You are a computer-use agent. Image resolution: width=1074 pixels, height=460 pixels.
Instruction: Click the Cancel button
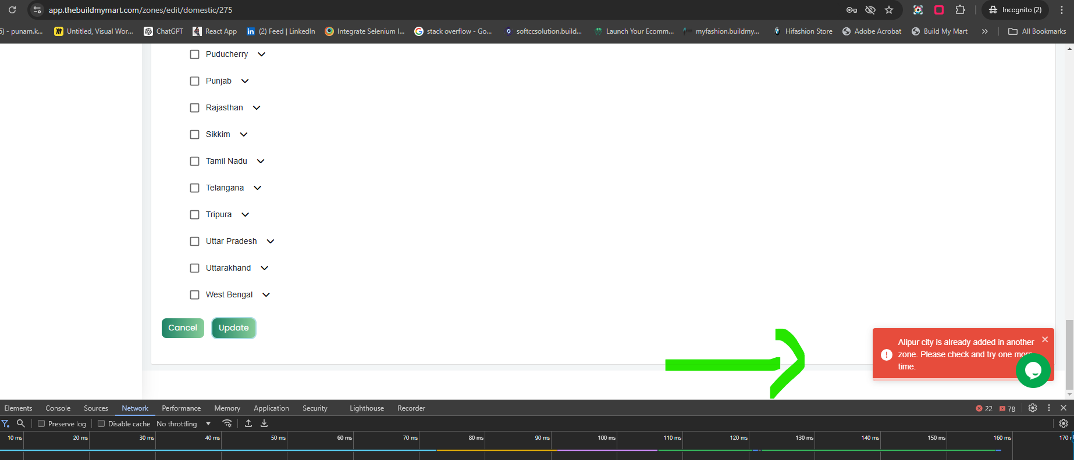(183, 328)
